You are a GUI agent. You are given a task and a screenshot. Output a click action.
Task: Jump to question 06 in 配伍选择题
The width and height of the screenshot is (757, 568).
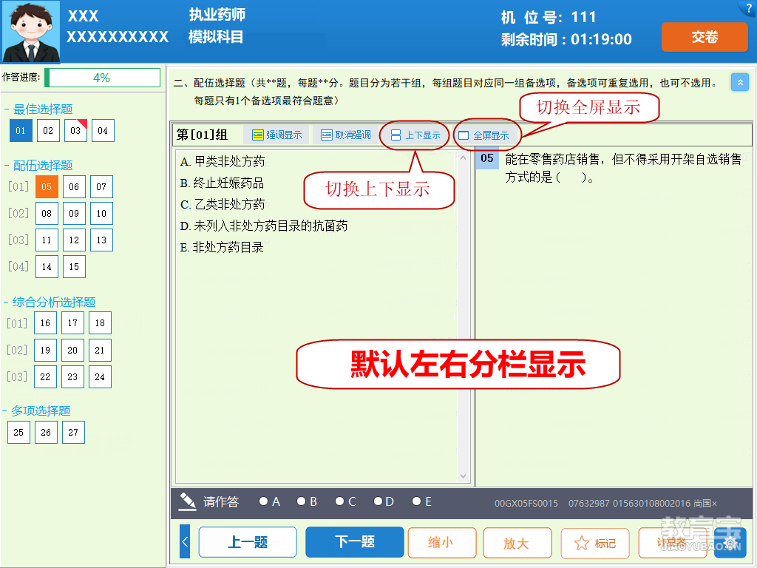(72, 186)
